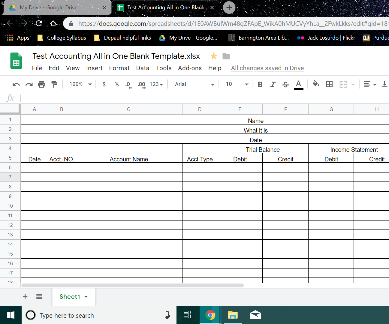Format selection as percent
Screen dimensions: 389x324
tap(116, 84)
